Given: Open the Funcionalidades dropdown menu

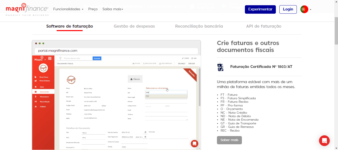Looking at the screenshot, I should click(68, 9).
